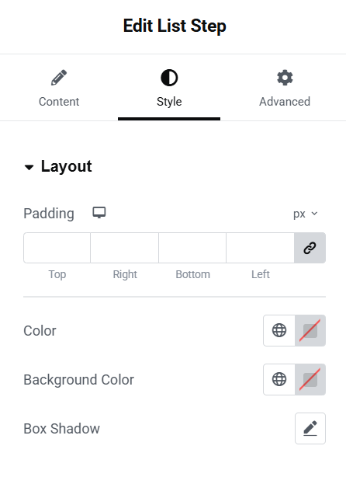Click the gear icon for Advanced
The height and width of the screenshot is (491, 346).
285,78
